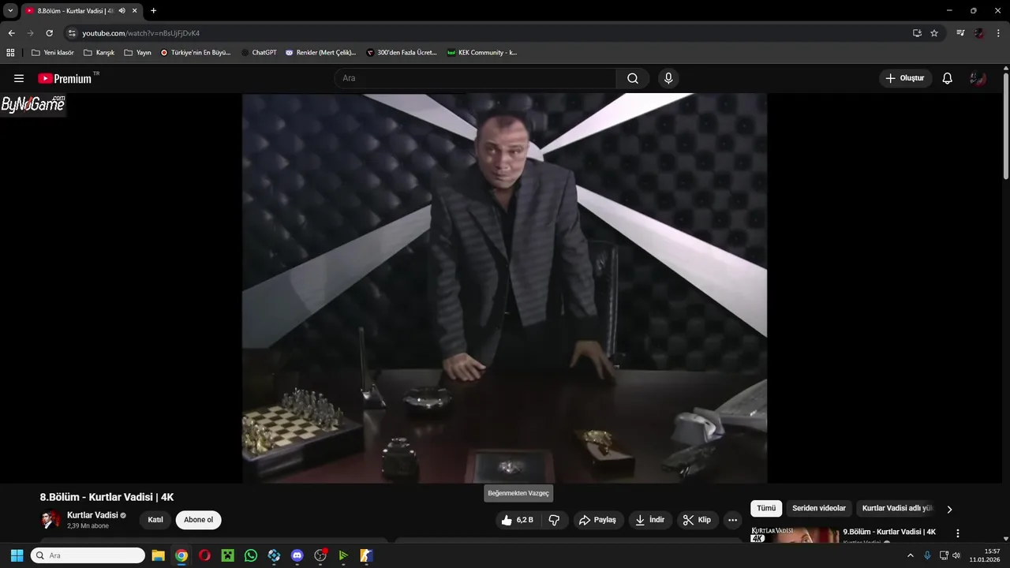Viewport: 1010px width, 568px height.
Task: Open the Karışık bookmark folder
Action: click(x=99, y=53)
